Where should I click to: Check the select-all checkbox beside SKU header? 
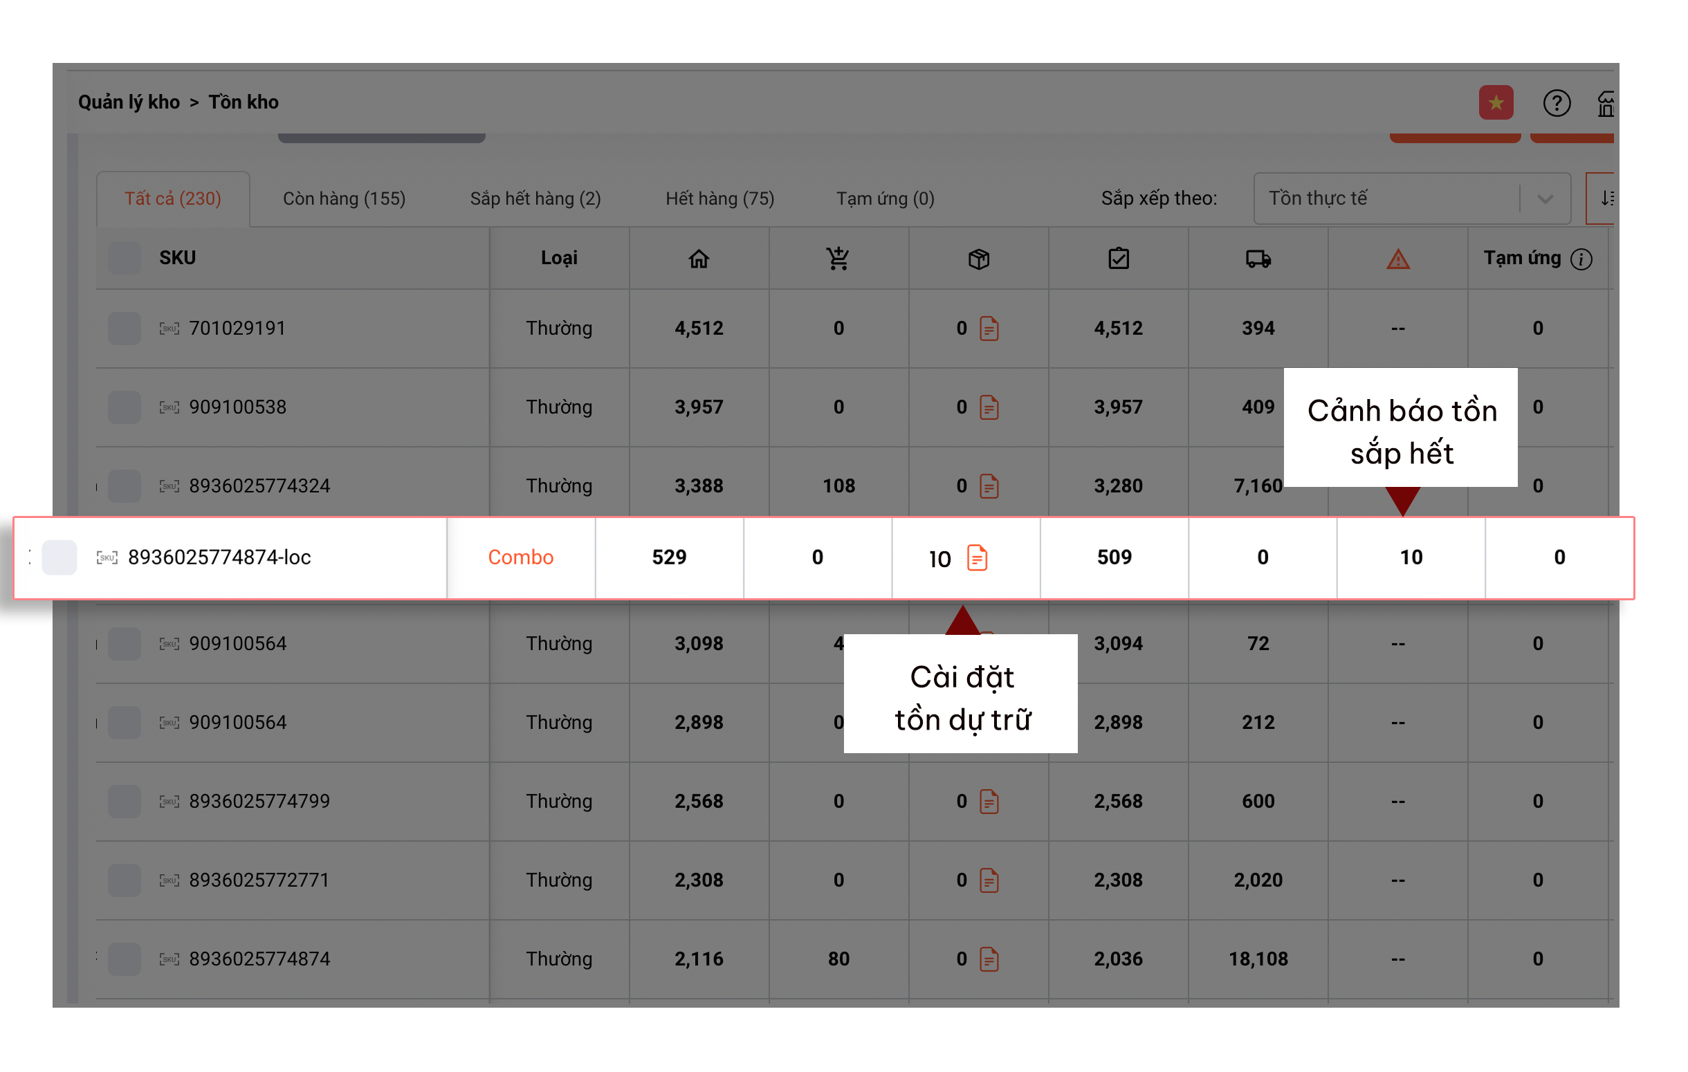click(124, 258)
